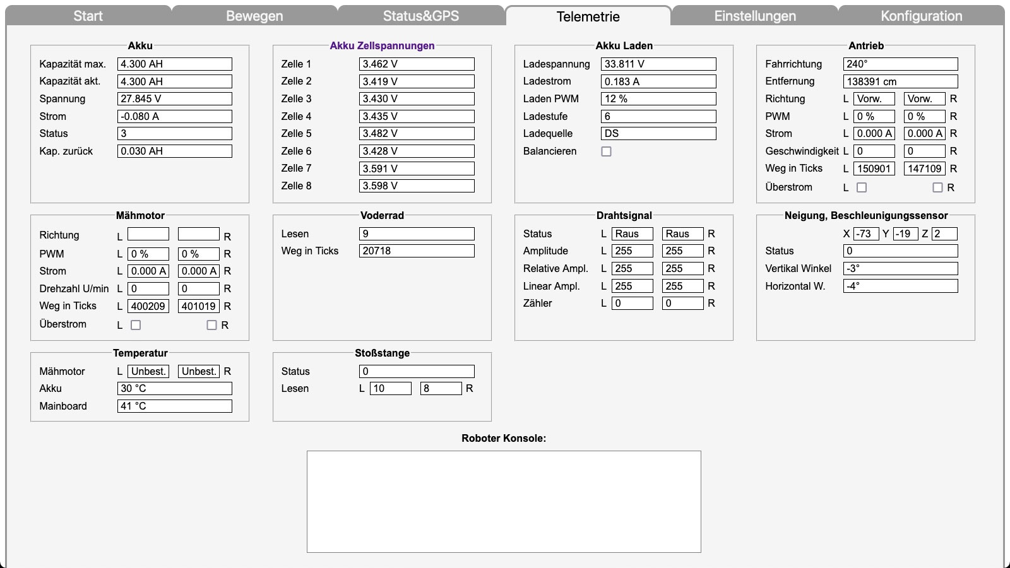
Task: Click the Vertikal Winkel field
Action: pyautogui.click(x=900, y=268)
